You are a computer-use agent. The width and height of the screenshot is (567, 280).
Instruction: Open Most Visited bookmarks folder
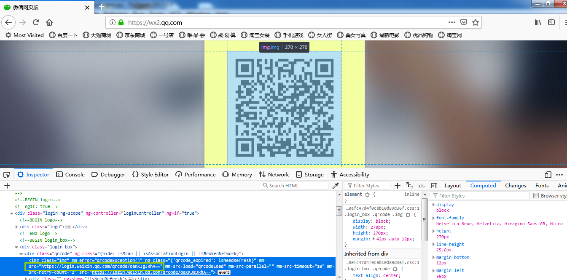pyautogui.click(x=24, y=35)
